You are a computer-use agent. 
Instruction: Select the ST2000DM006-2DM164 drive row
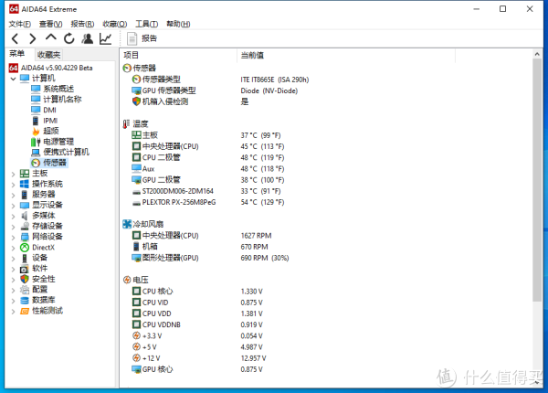[x=206, y=191]
